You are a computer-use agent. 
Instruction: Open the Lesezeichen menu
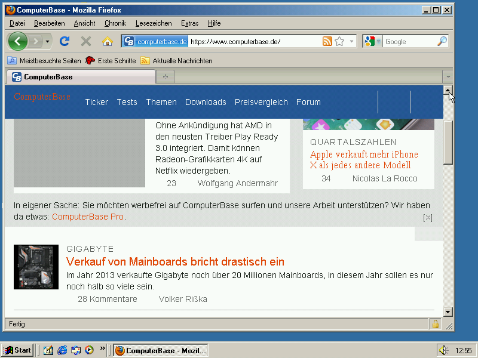coord(154,23)
